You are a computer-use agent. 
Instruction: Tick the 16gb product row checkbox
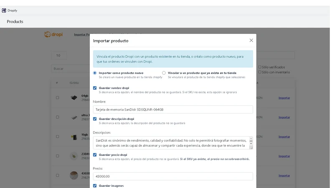click(58, 137)
